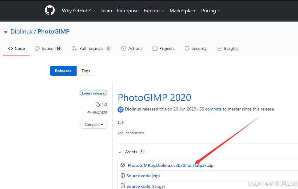
Task: Open commit 6617d30
Action: point(100,112)
